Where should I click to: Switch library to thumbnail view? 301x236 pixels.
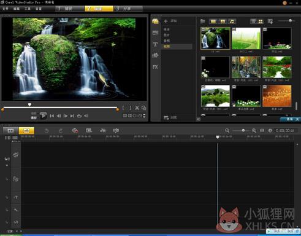click(261, 21)
